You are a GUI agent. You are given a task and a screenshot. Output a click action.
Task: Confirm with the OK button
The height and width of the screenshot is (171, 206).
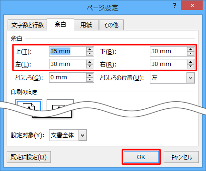pos(141,157)
